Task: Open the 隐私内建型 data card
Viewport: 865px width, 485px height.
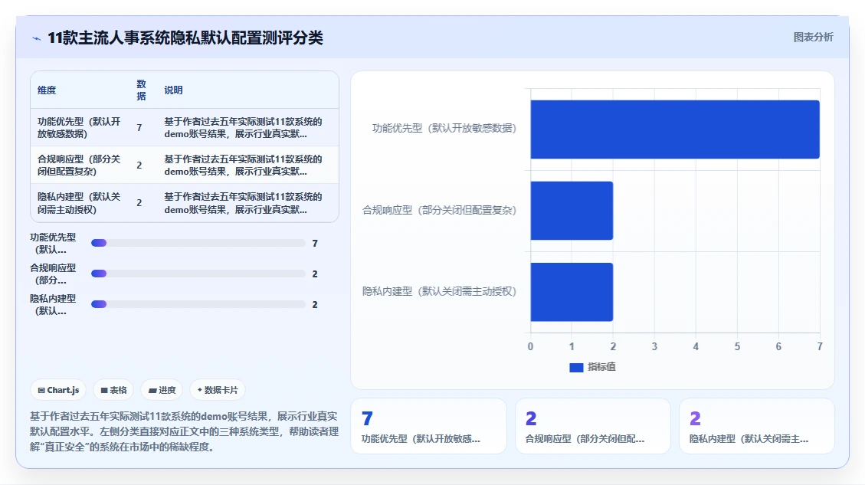Action: pos(757,427)
